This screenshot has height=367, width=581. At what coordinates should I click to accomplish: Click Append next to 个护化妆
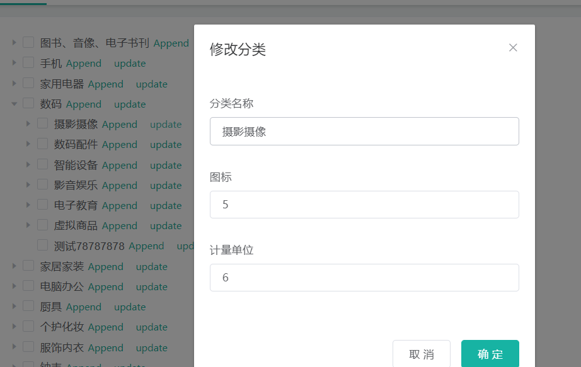click(106, 327)
